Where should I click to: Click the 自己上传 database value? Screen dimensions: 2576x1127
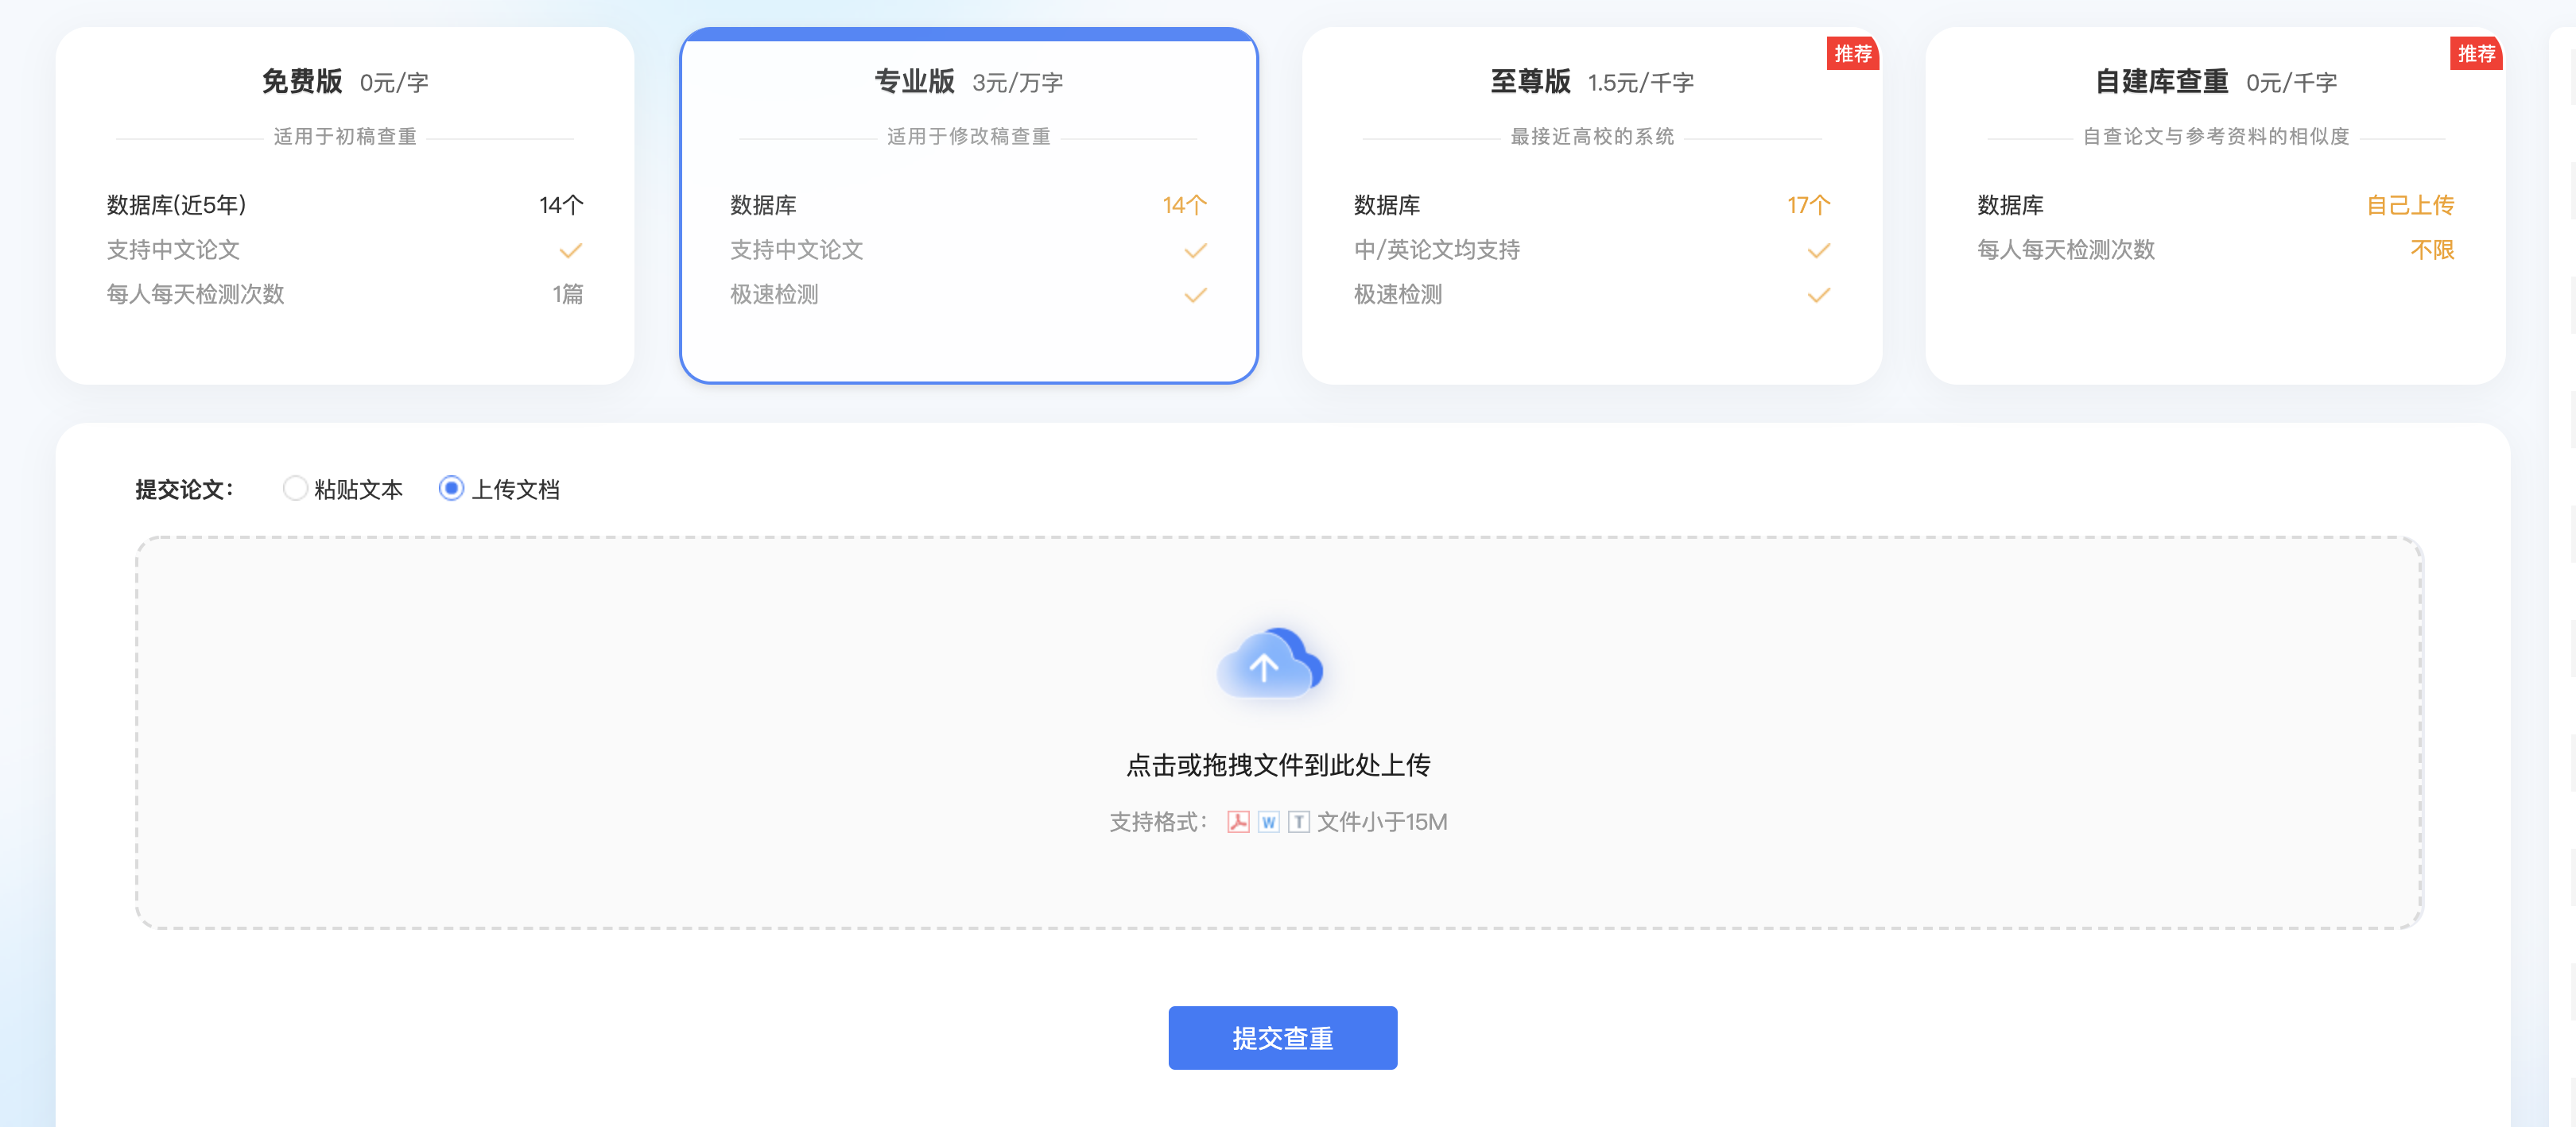click(x=2410, y=205)
